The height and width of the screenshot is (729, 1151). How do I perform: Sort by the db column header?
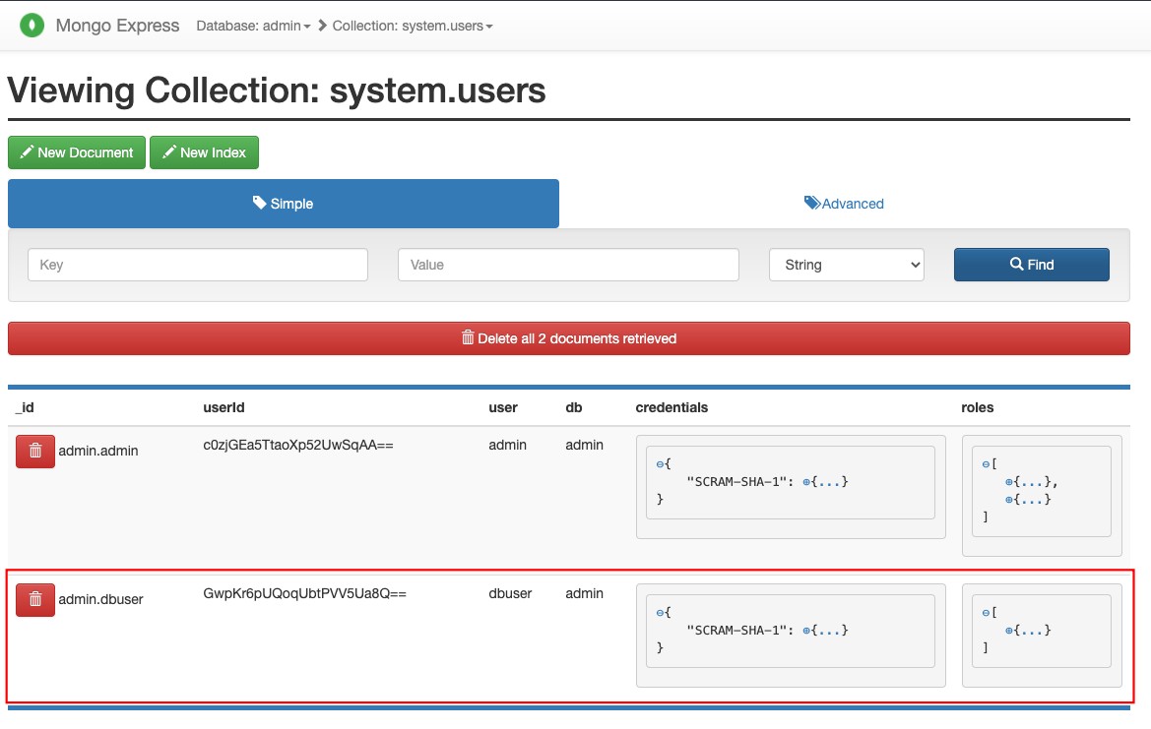click(x=574, y=407)
